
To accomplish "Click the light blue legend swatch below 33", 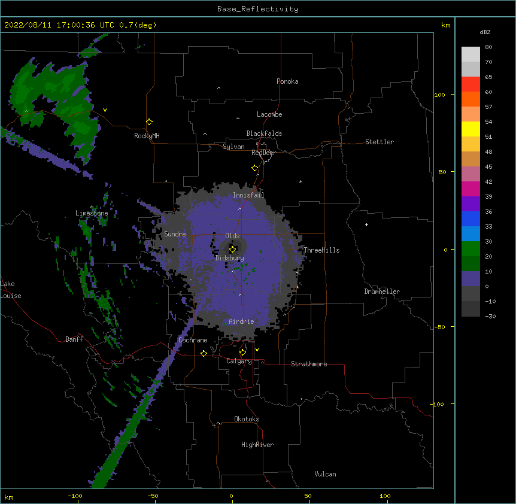I will pyautogui.click(x=471, y=233).
